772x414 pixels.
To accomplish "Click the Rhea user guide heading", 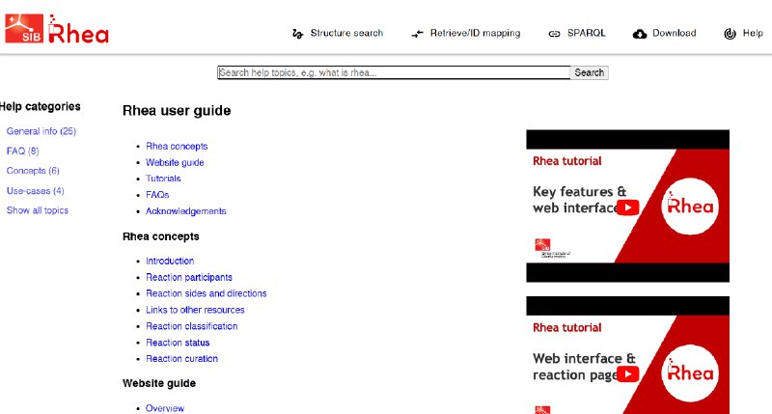I will 177,111.
